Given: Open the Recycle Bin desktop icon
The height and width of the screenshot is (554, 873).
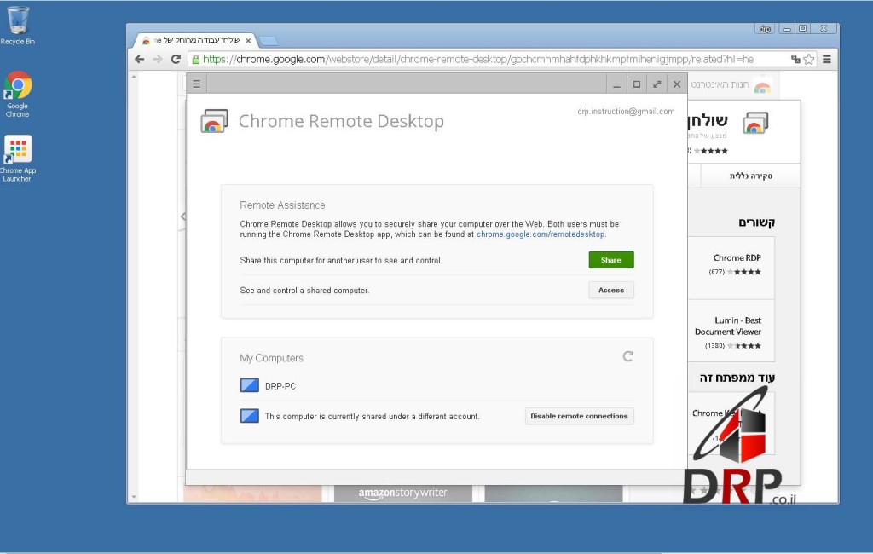Looking at the screenshot, I should click(x=17, y=24).
